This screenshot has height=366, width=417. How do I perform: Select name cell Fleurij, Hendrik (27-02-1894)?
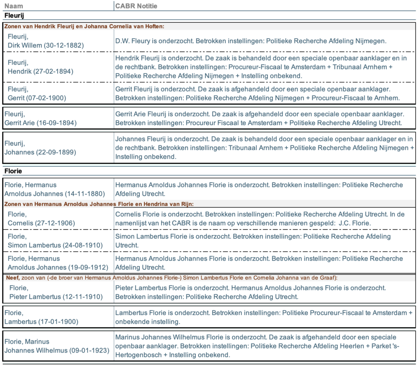pos(41,67)
